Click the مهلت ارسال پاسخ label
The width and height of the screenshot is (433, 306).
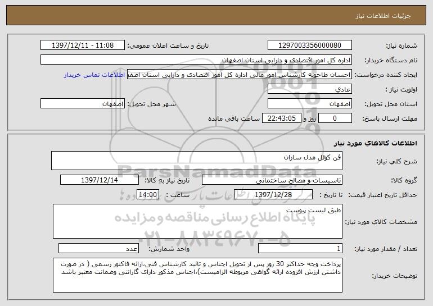390,119
